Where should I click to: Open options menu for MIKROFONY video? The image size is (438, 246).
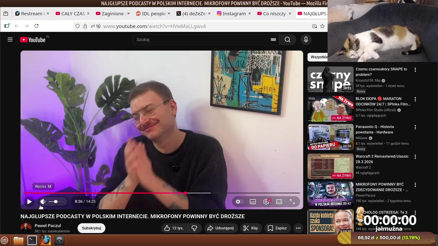pyautogui.click(x=415, y=185)
